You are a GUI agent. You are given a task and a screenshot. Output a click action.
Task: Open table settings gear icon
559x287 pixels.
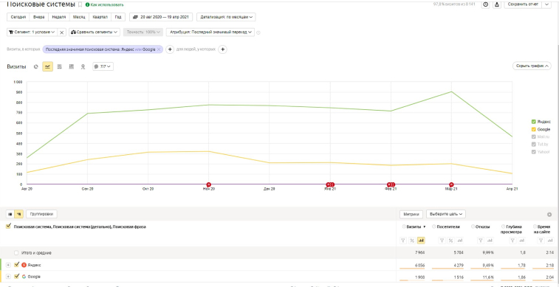tap(549, 215)
